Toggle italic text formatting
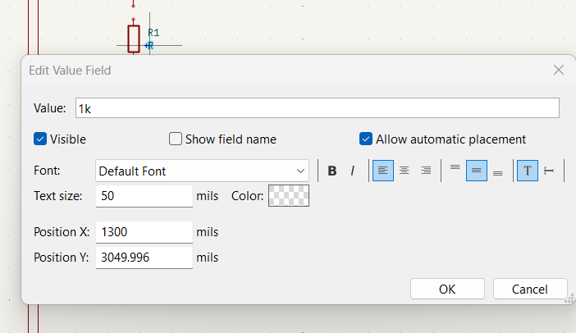 (x=353, y=171)
